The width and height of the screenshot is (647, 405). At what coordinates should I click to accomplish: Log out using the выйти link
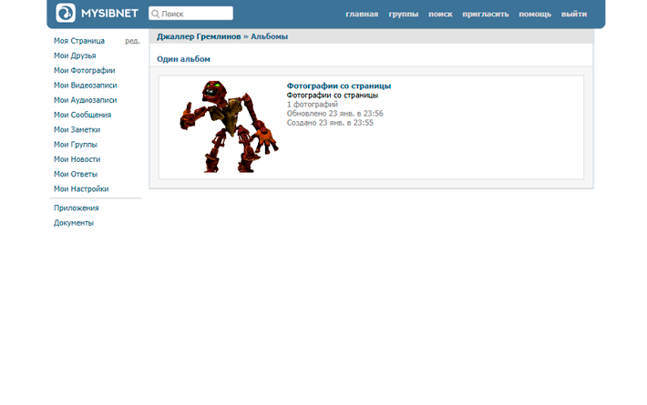pyautogui.click(x=574, y=15)
